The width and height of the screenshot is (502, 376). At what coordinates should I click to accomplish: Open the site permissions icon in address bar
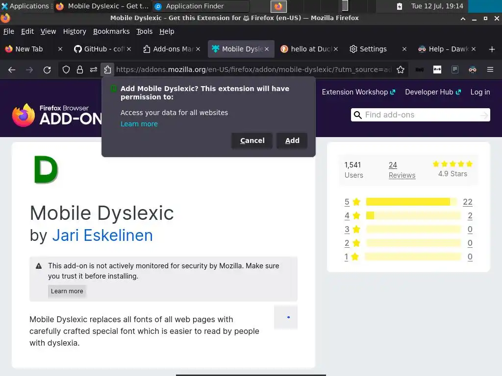tap(94, 70)
